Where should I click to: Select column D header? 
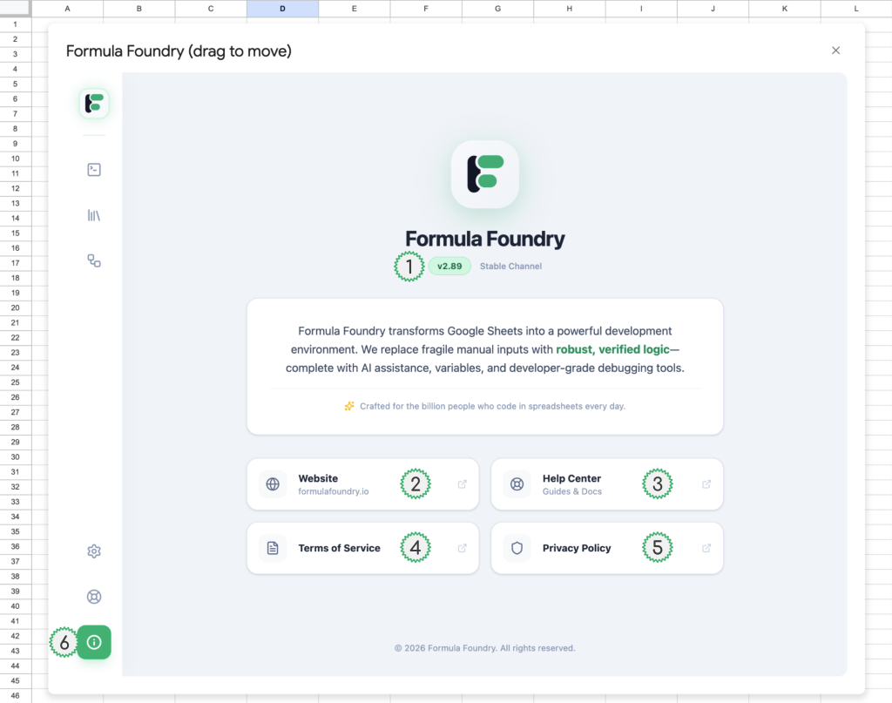(282, 9)
